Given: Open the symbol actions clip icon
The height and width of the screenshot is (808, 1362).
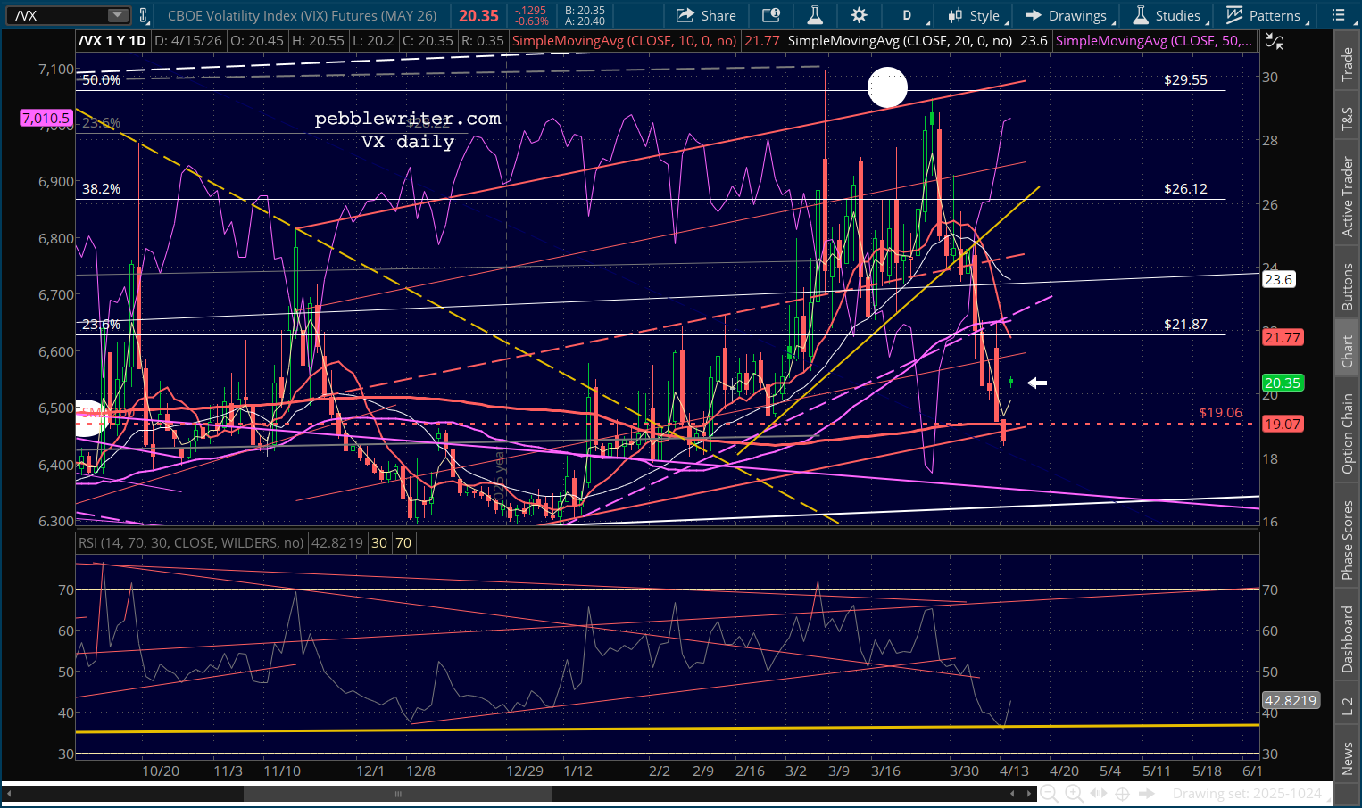Looking at the screenshot, I should tap(143, 15).
